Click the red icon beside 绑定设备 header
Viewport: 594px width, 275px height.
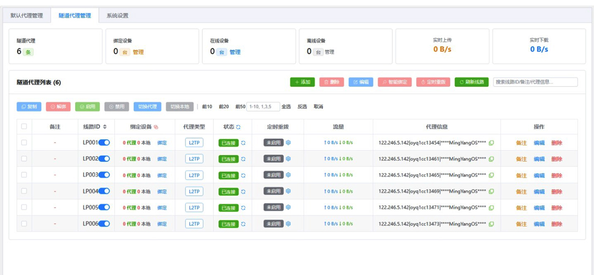click(x=156, y=127)
